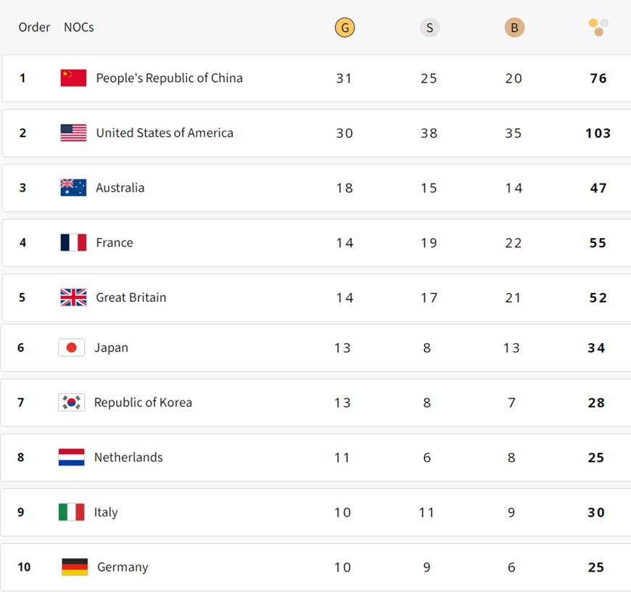
Task: Click the Great Britain flag icon
Action: 73,297
